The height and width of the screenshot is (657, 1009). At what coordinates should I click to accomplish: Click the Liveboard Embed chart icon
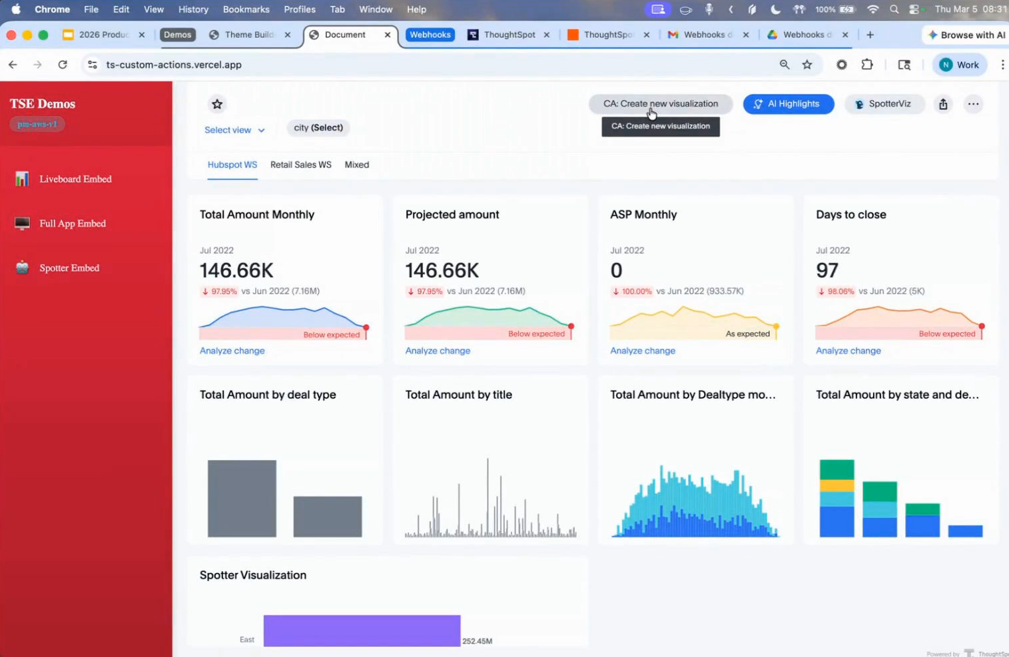pos(22,179)
